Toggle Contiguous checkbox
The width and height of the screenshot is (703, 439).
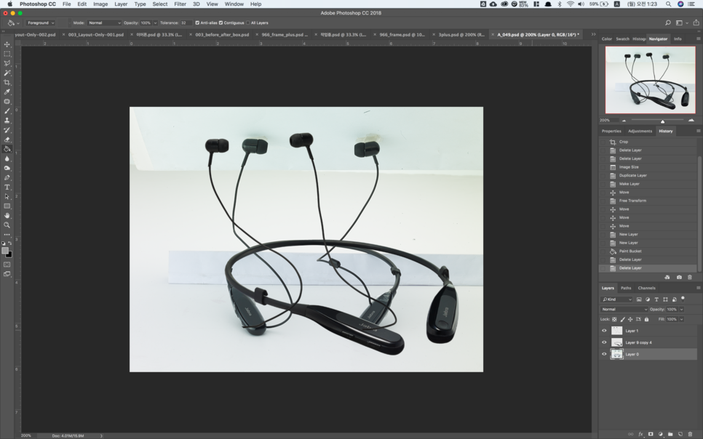221,23
